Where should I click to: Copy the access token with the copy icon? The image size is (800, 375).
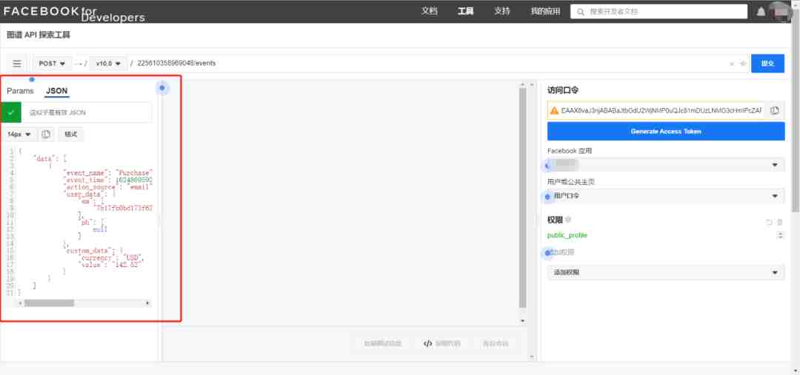775,110
